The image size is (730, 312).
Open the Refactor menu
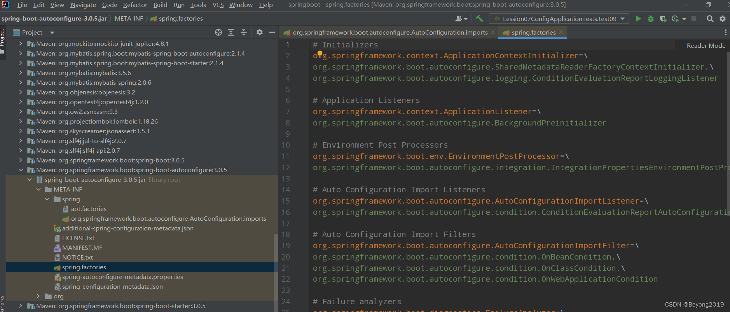click(x=135, y=5)
